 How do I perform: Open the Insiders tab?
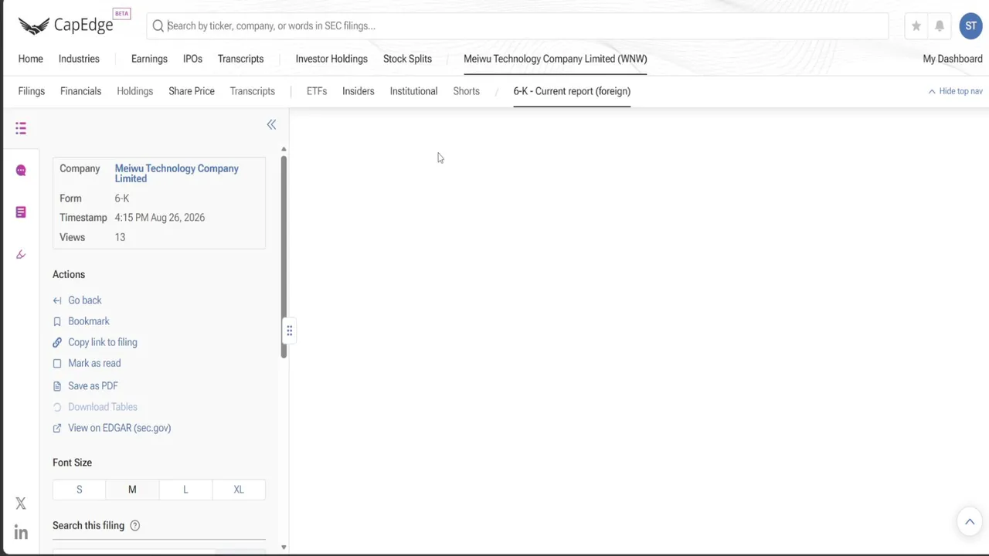coord(358,91)
